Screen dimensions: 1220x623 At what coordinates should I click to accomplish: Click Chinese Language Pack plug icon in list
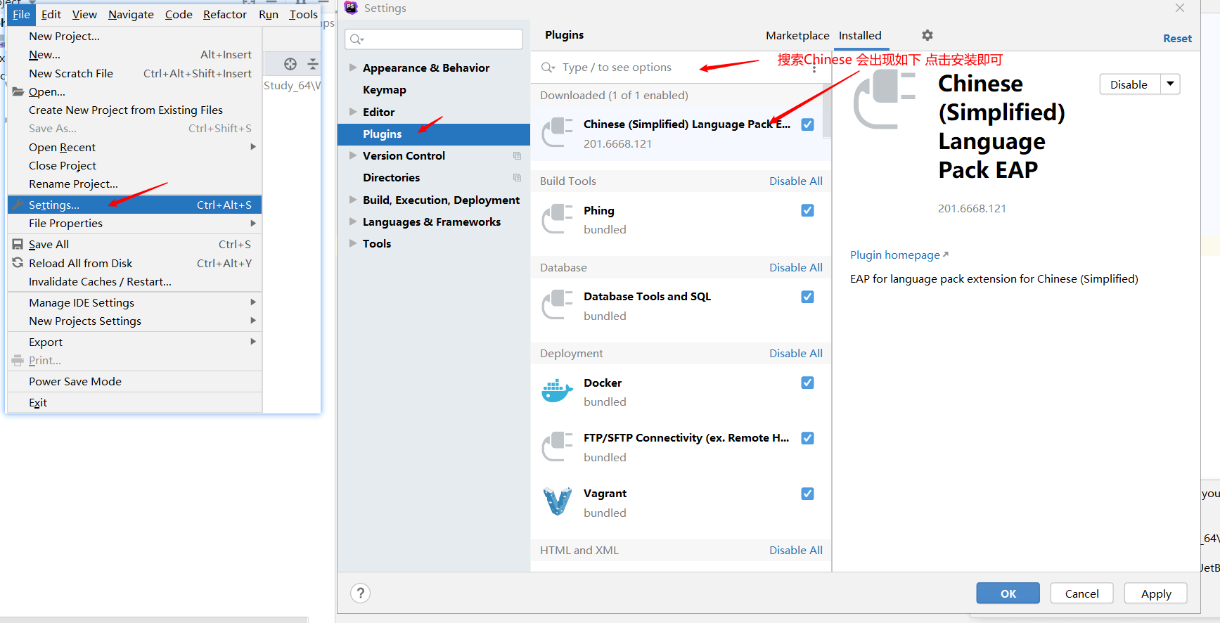[x=558, y=133]
